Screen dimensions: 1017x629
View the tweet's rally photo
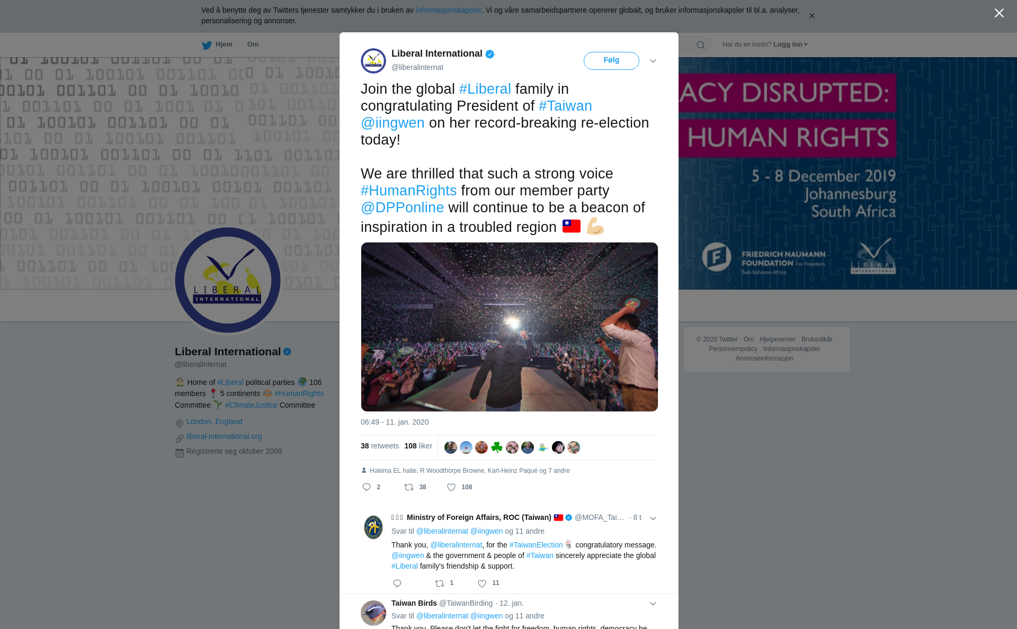pyautogui.click(x=510, y=327)
